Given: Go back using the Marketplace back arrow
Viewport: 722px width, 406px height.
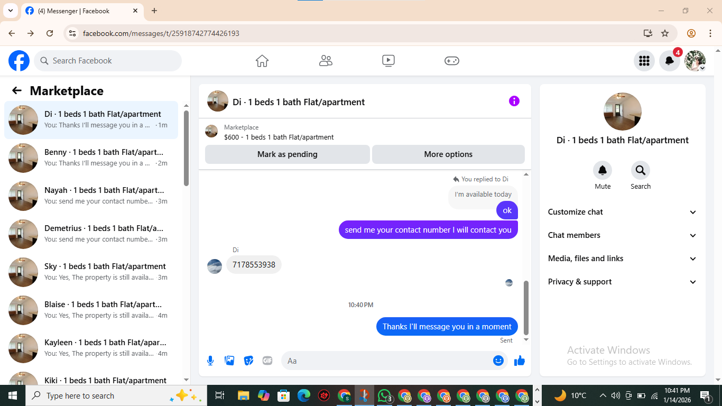Looking at the screenshot, I should (x=17, y=90).
